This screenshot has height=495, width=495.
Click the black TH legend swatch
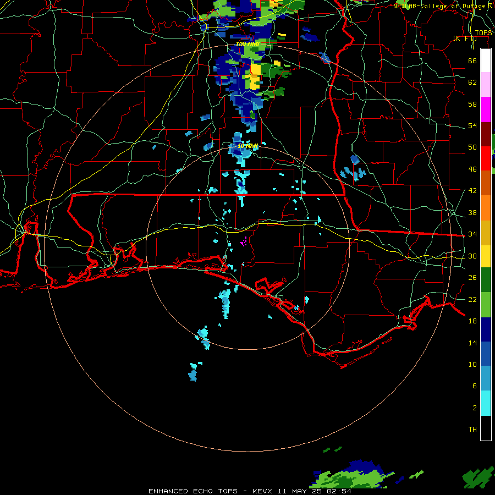pos(486,428)
